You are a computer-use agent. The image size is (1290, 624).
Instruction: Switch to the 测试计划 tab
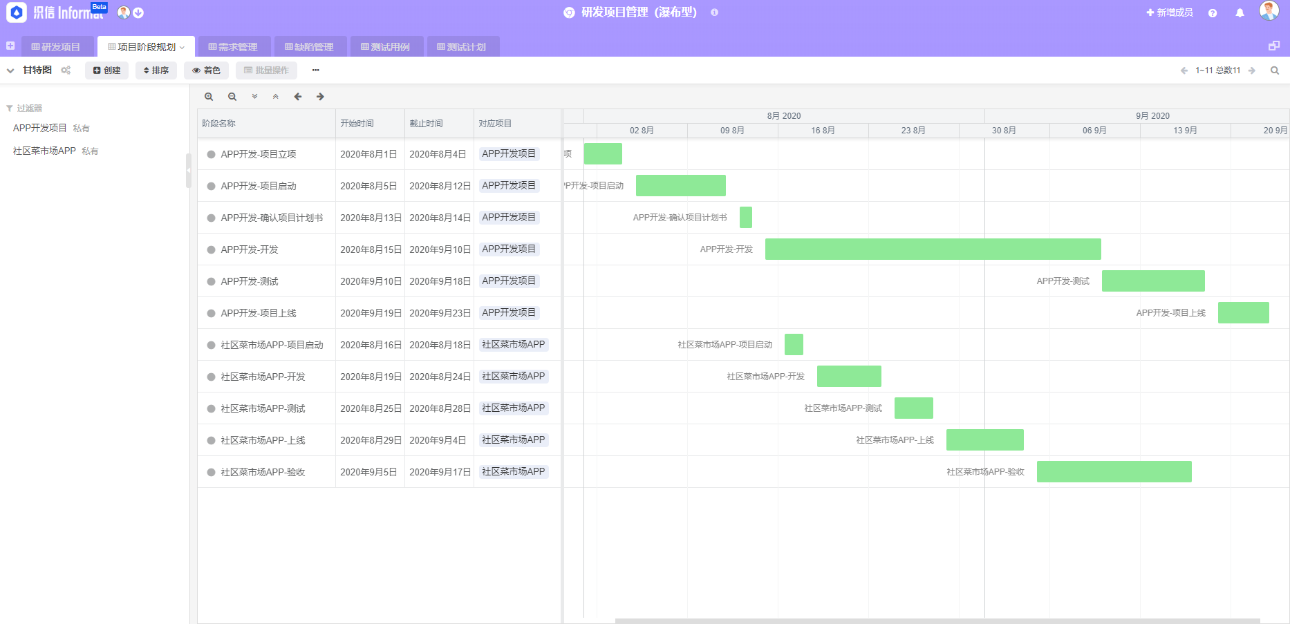click(x=462, y=47)
